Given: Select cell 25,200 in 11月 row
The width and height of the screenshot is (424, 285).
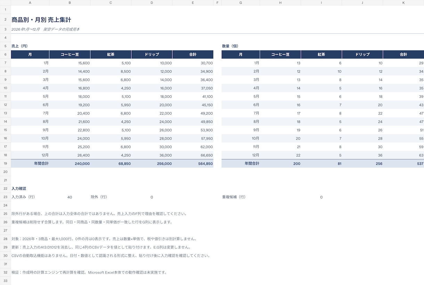Looking at the screenshot, I should coord(70,147).
